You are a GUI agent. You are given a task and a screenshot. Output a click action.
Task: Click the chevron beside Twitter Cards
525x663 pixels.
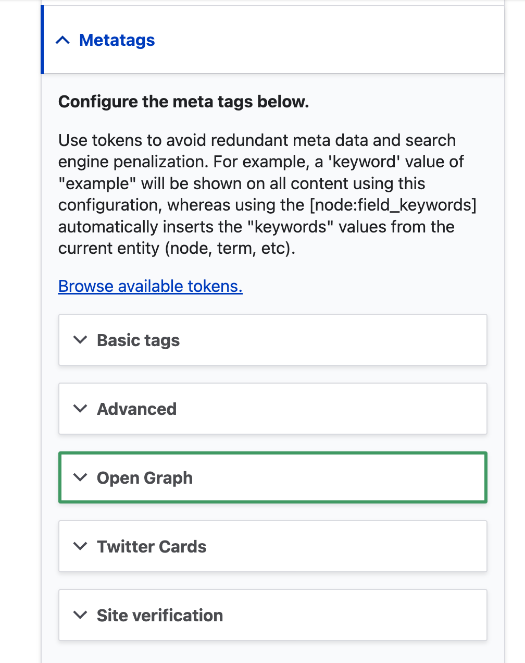click(x=80, y=546)
